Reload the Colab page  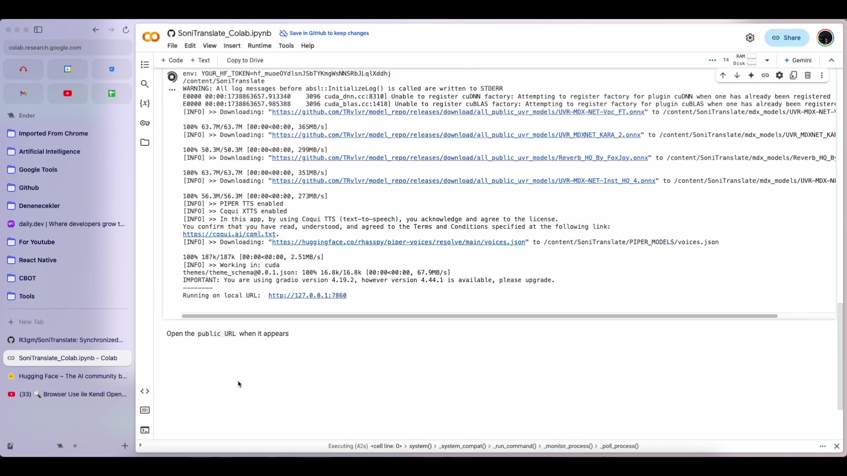[x=126, y=30]
